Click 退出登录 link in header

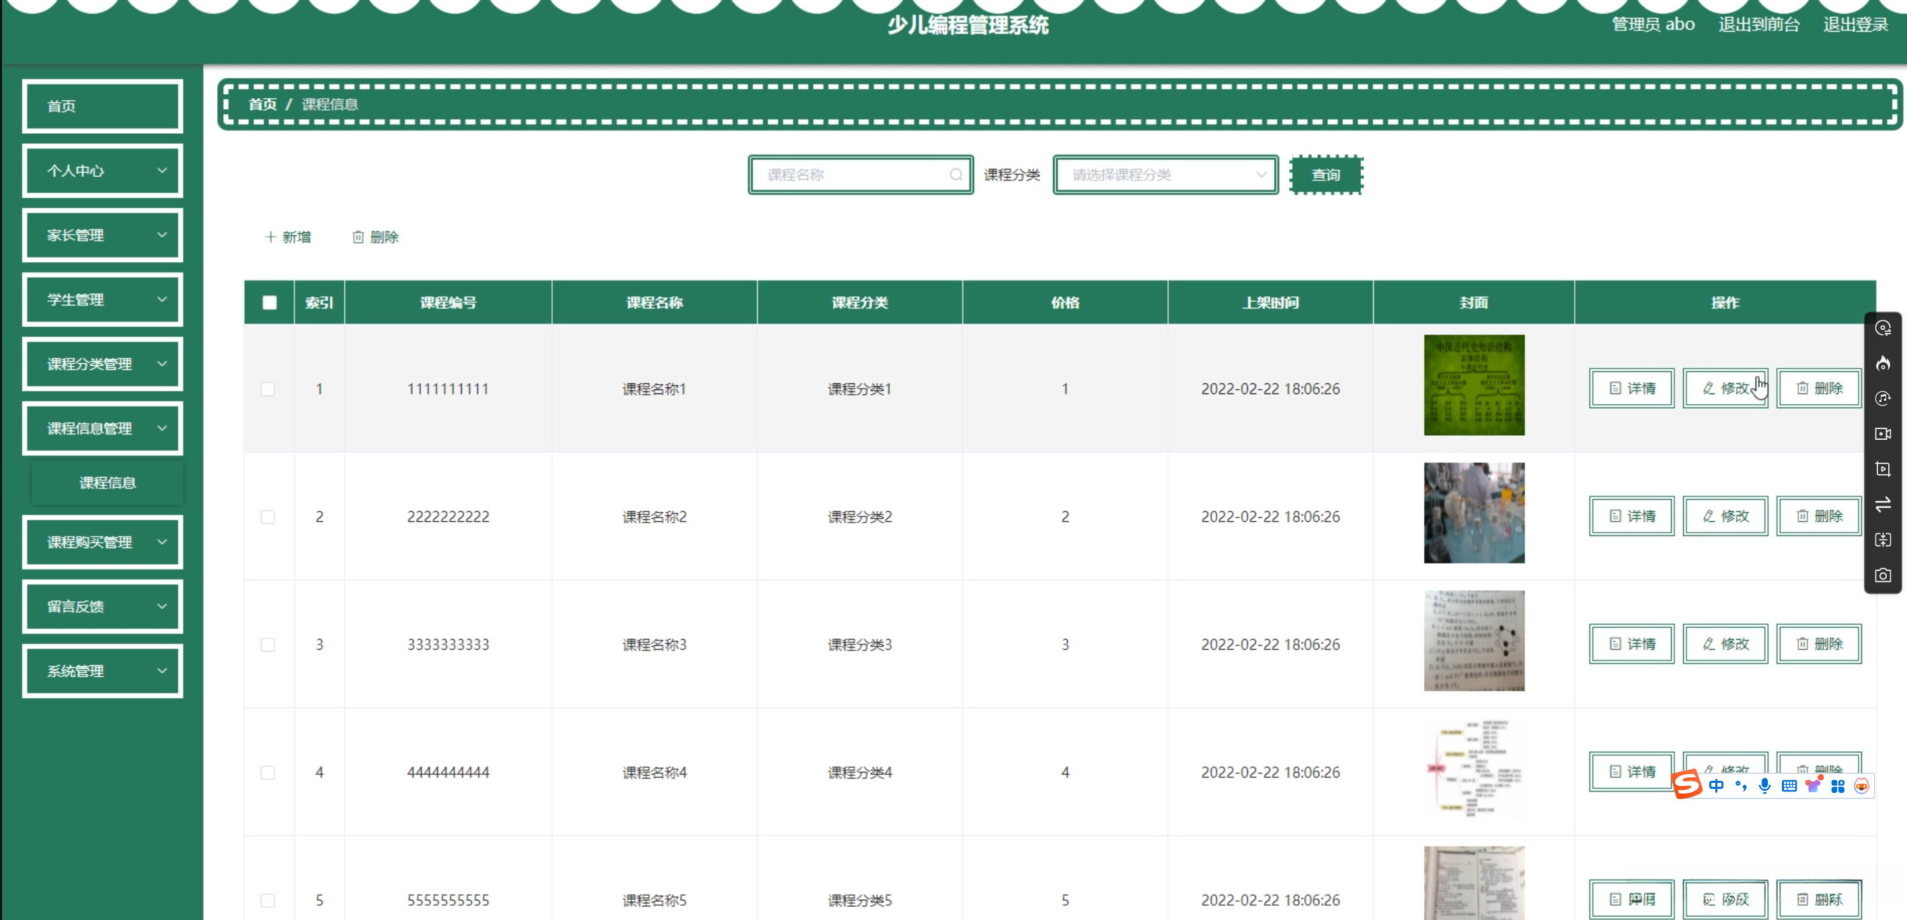click(x=1855, y=24)
